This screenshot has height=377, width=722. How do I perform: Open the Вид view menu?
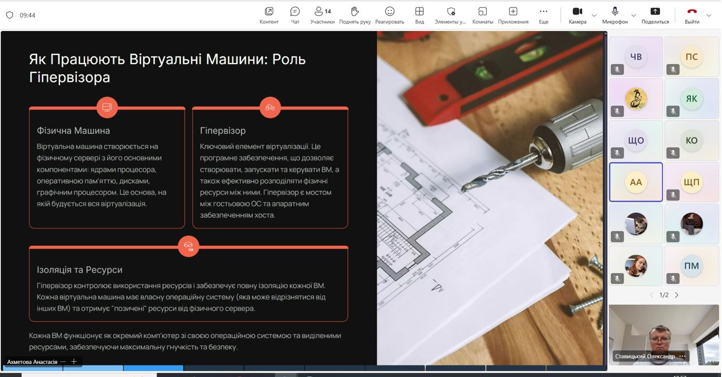(419, 15)
